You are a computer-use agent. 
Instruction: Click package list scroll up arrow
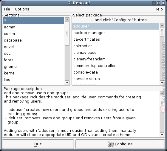pos(162,25)
